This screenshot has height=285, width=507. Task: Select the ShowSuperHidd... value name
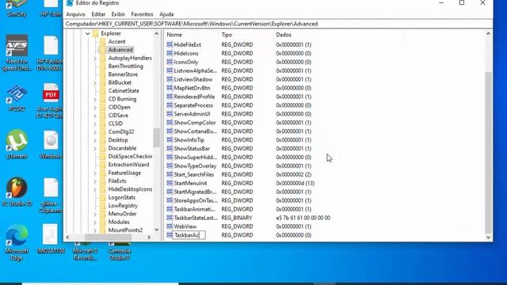coord(196,158)
